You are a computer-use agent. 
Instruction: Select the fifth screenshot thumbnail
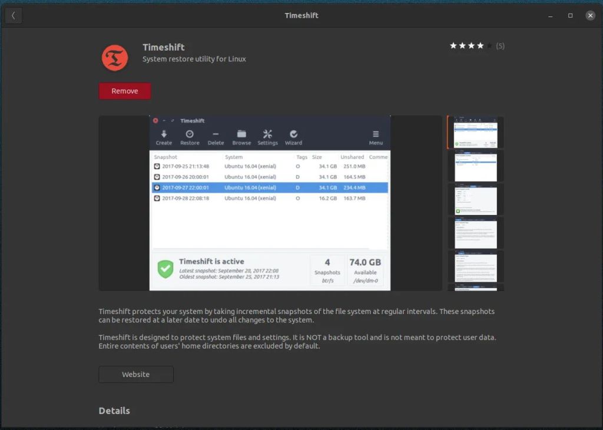coord(475,267)
